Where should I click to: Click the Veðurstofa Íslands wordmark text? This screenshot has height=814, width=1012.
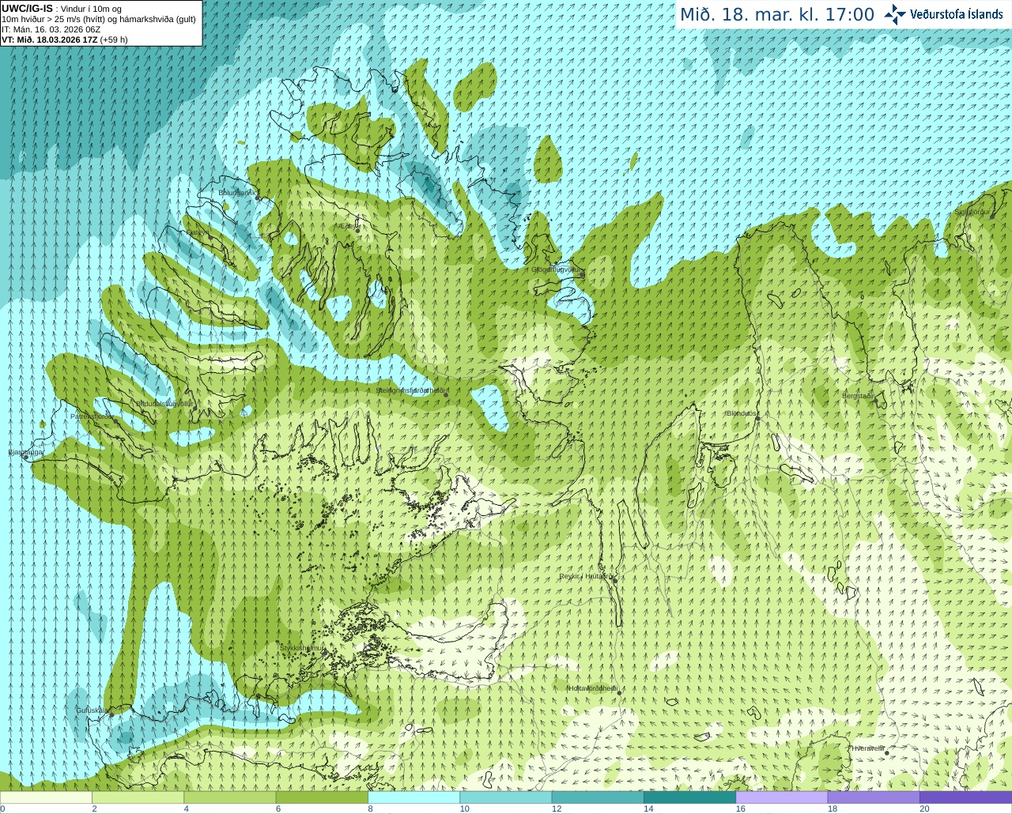pyautogui.click(x=956, y=14)
